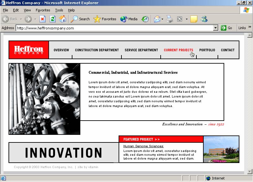
Task: Show browsing History
Action: (x=145, y=19)
